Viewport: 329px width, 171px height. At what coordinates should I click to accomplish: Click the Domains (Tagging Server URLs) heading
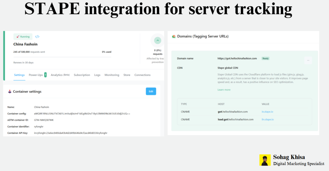click(x=203, y=36)
